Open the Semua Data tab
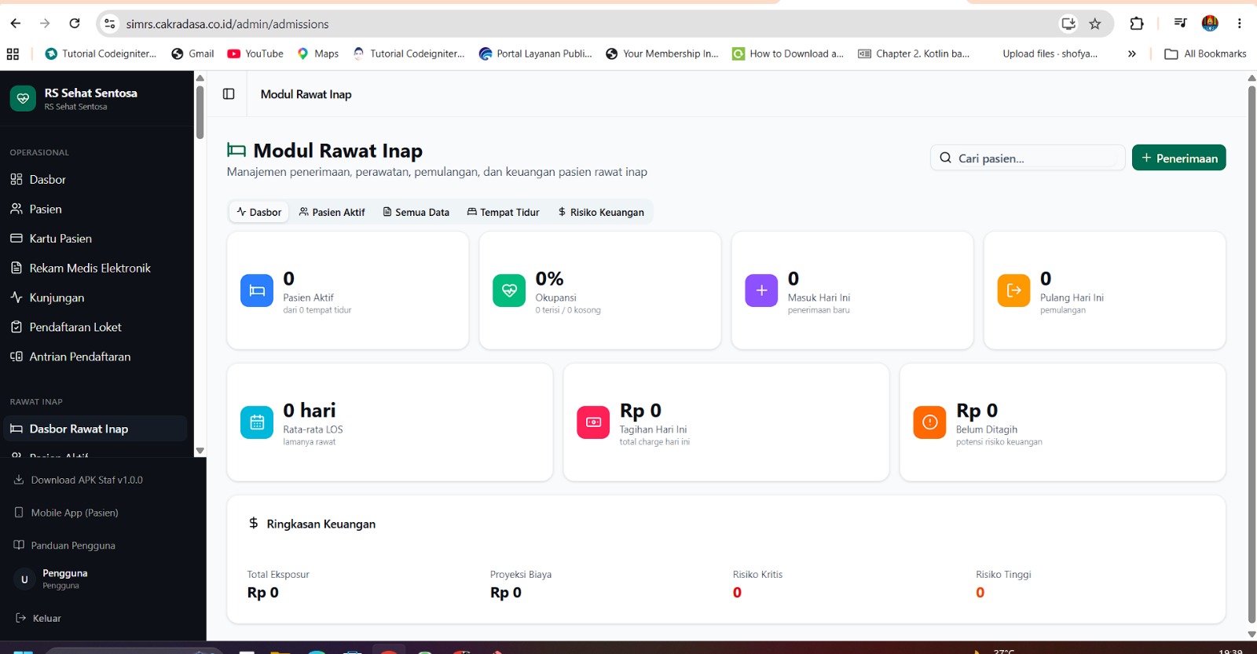Screen dimensions: 1257x654 416,212
